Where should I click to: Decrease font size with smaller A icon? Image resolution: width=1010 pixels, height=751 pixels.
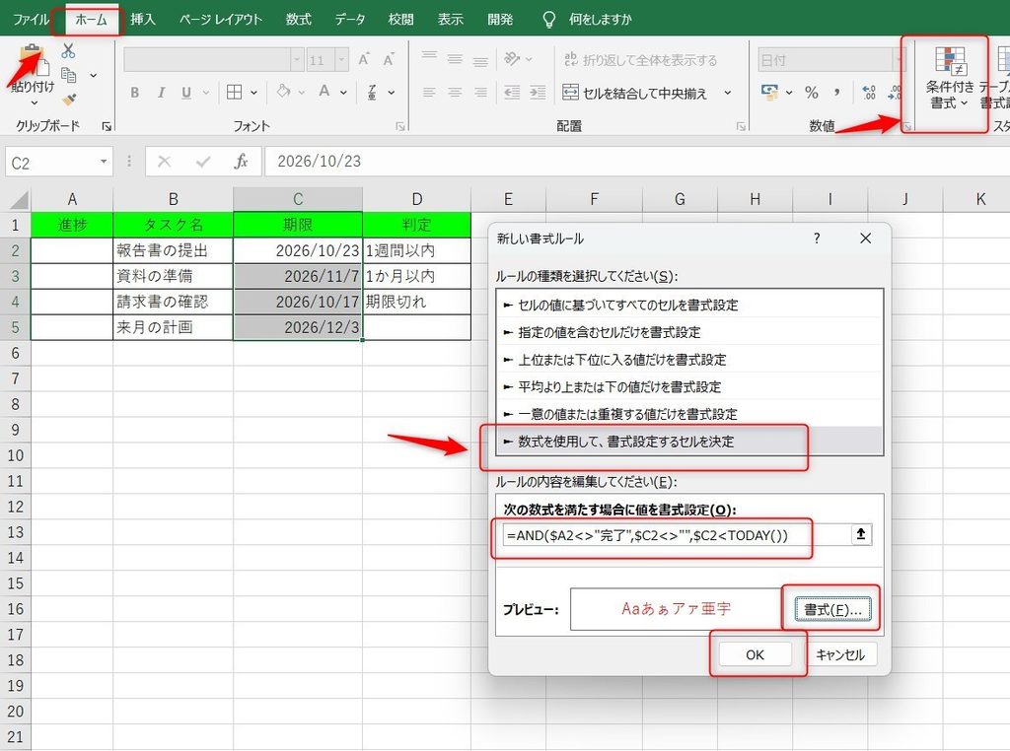click(389, 60)
